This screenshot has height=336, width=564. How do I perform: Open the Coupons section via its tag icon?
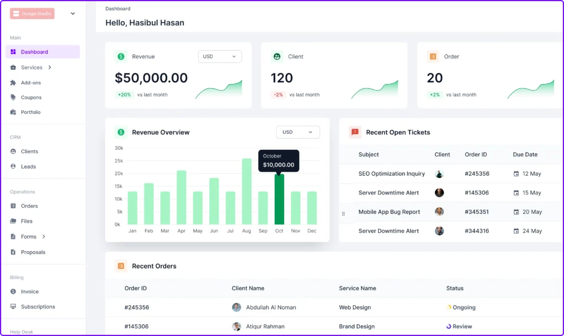(12, 97)
